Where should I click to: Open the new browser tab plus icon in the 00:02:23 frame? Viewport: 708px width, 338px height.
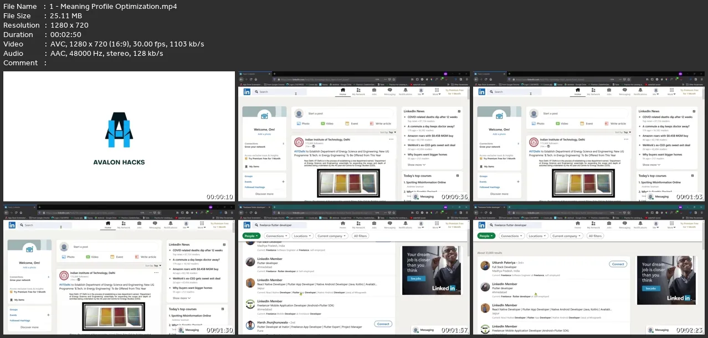508,207
